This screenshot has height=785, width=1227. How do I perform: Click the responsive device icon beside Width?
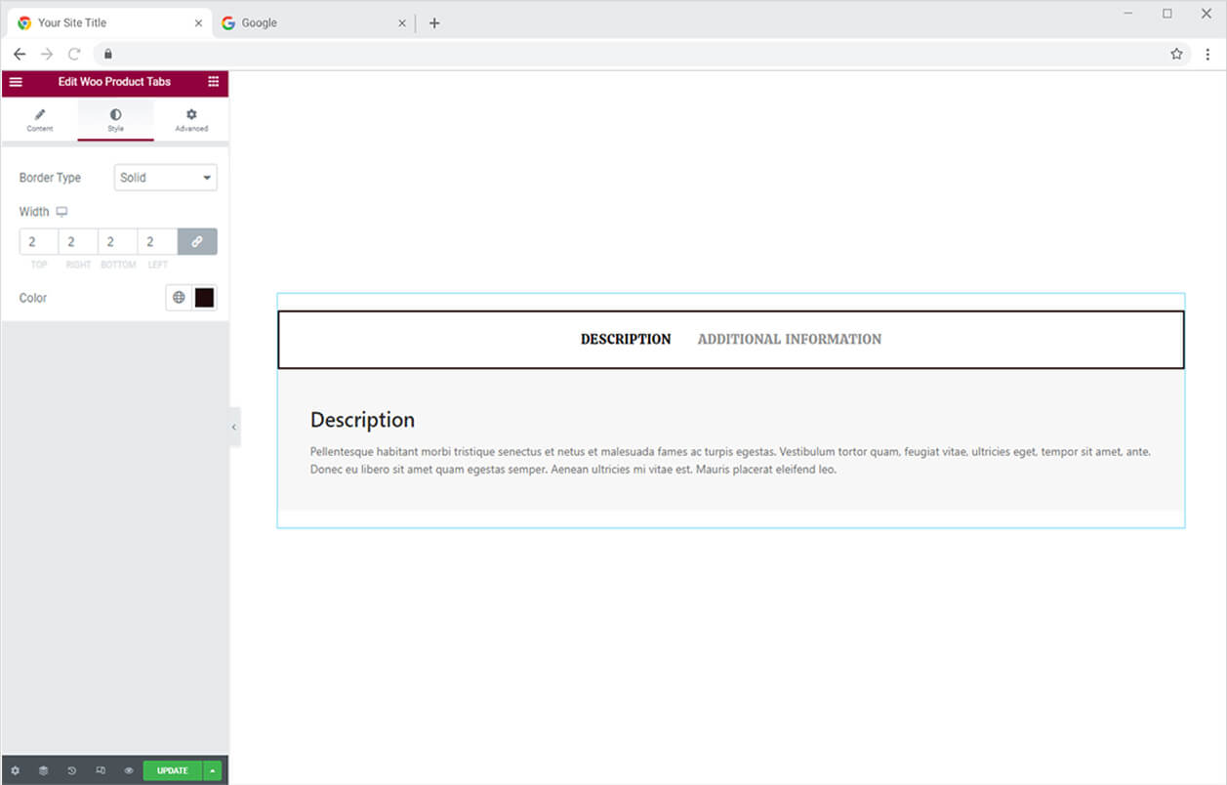[x=61, y=212]
